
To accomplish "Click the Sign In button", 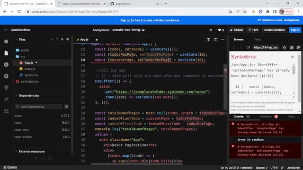I will click(295, 30).
